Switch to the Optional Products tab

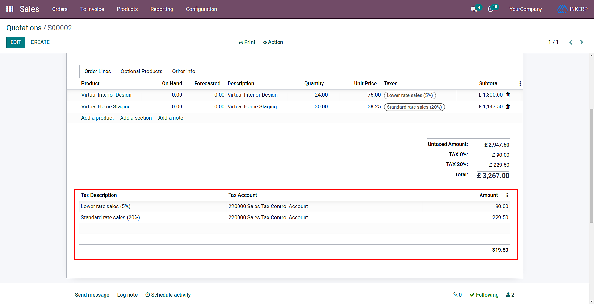coord(142,71)
